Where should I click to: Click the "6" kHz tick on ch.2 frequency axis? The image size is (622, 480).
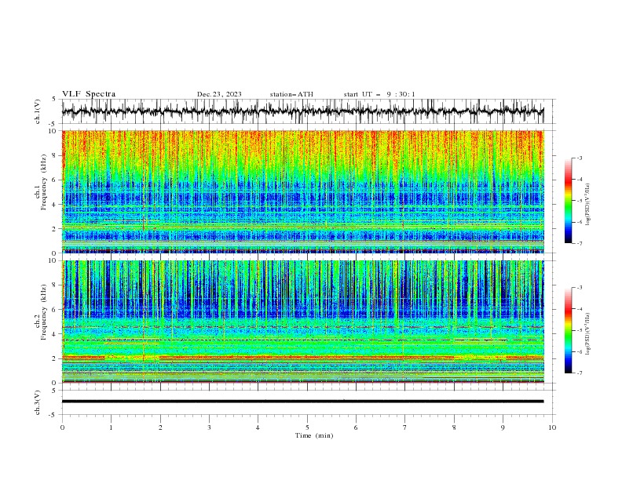(54, 310)
